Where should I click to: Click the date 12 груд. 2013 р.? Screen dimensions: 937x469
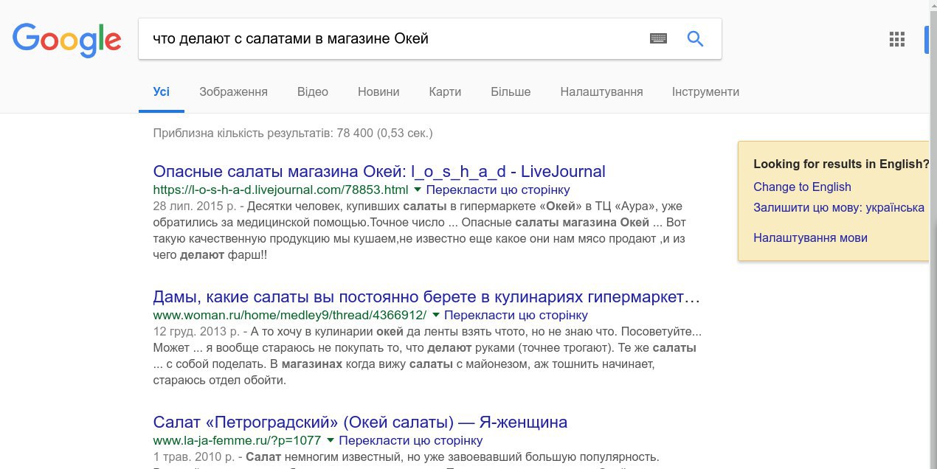pos(196,331)
